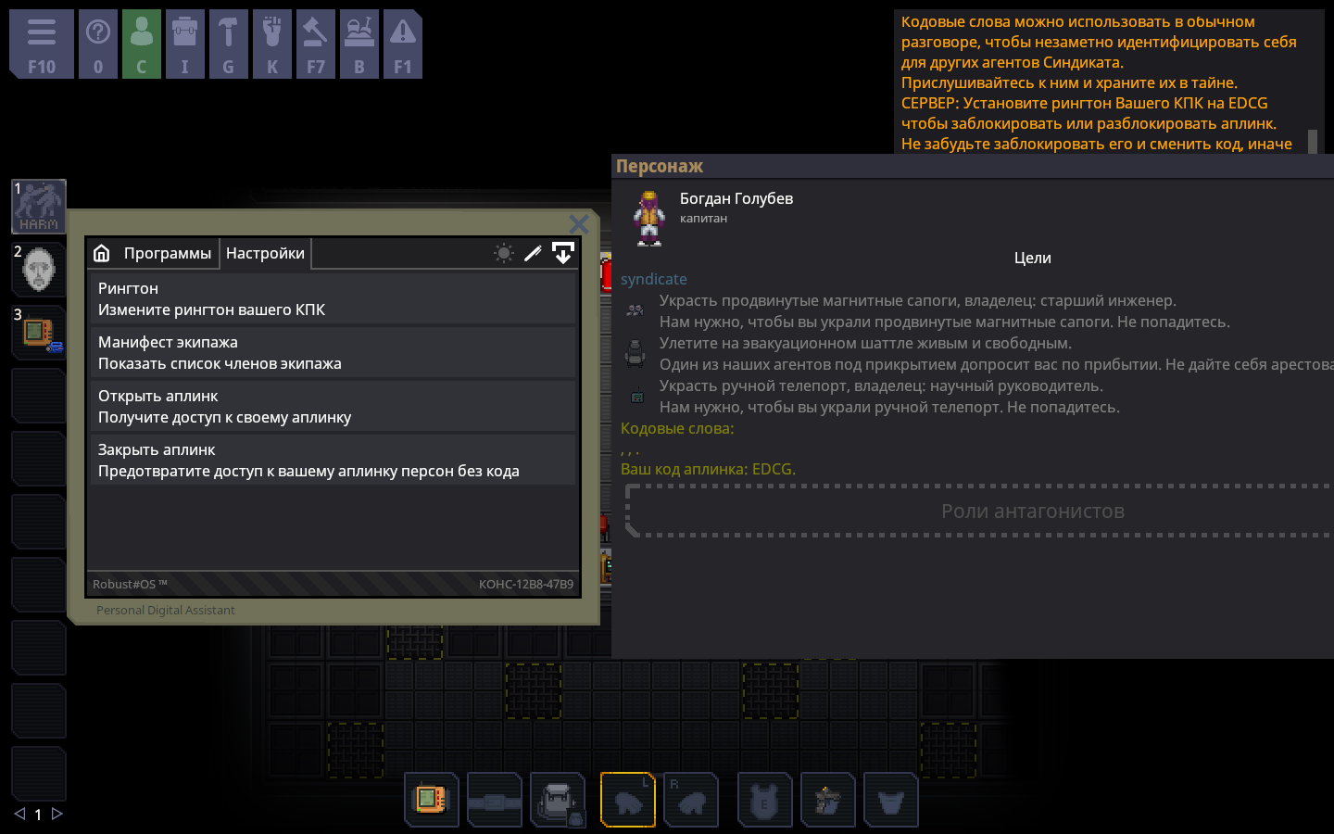Open the help guidebook icon
This screenshot has height=834, width=1334.
click(x=98, y=44)
